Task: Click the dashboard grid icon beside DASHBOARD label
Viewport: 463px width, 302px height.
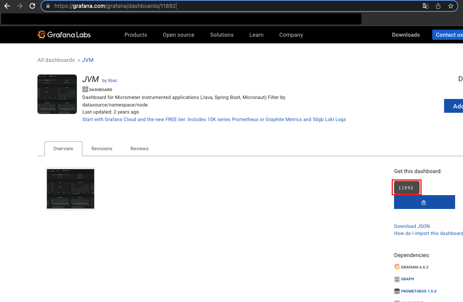Action: [x=86, y=89]
